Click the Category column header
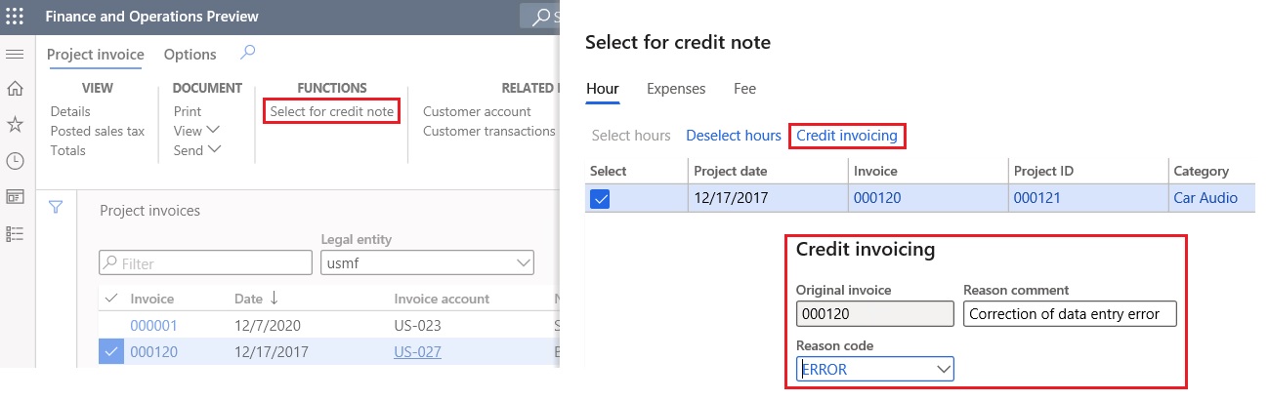This screenshot has height=401, width=1269. [1201, 171]
